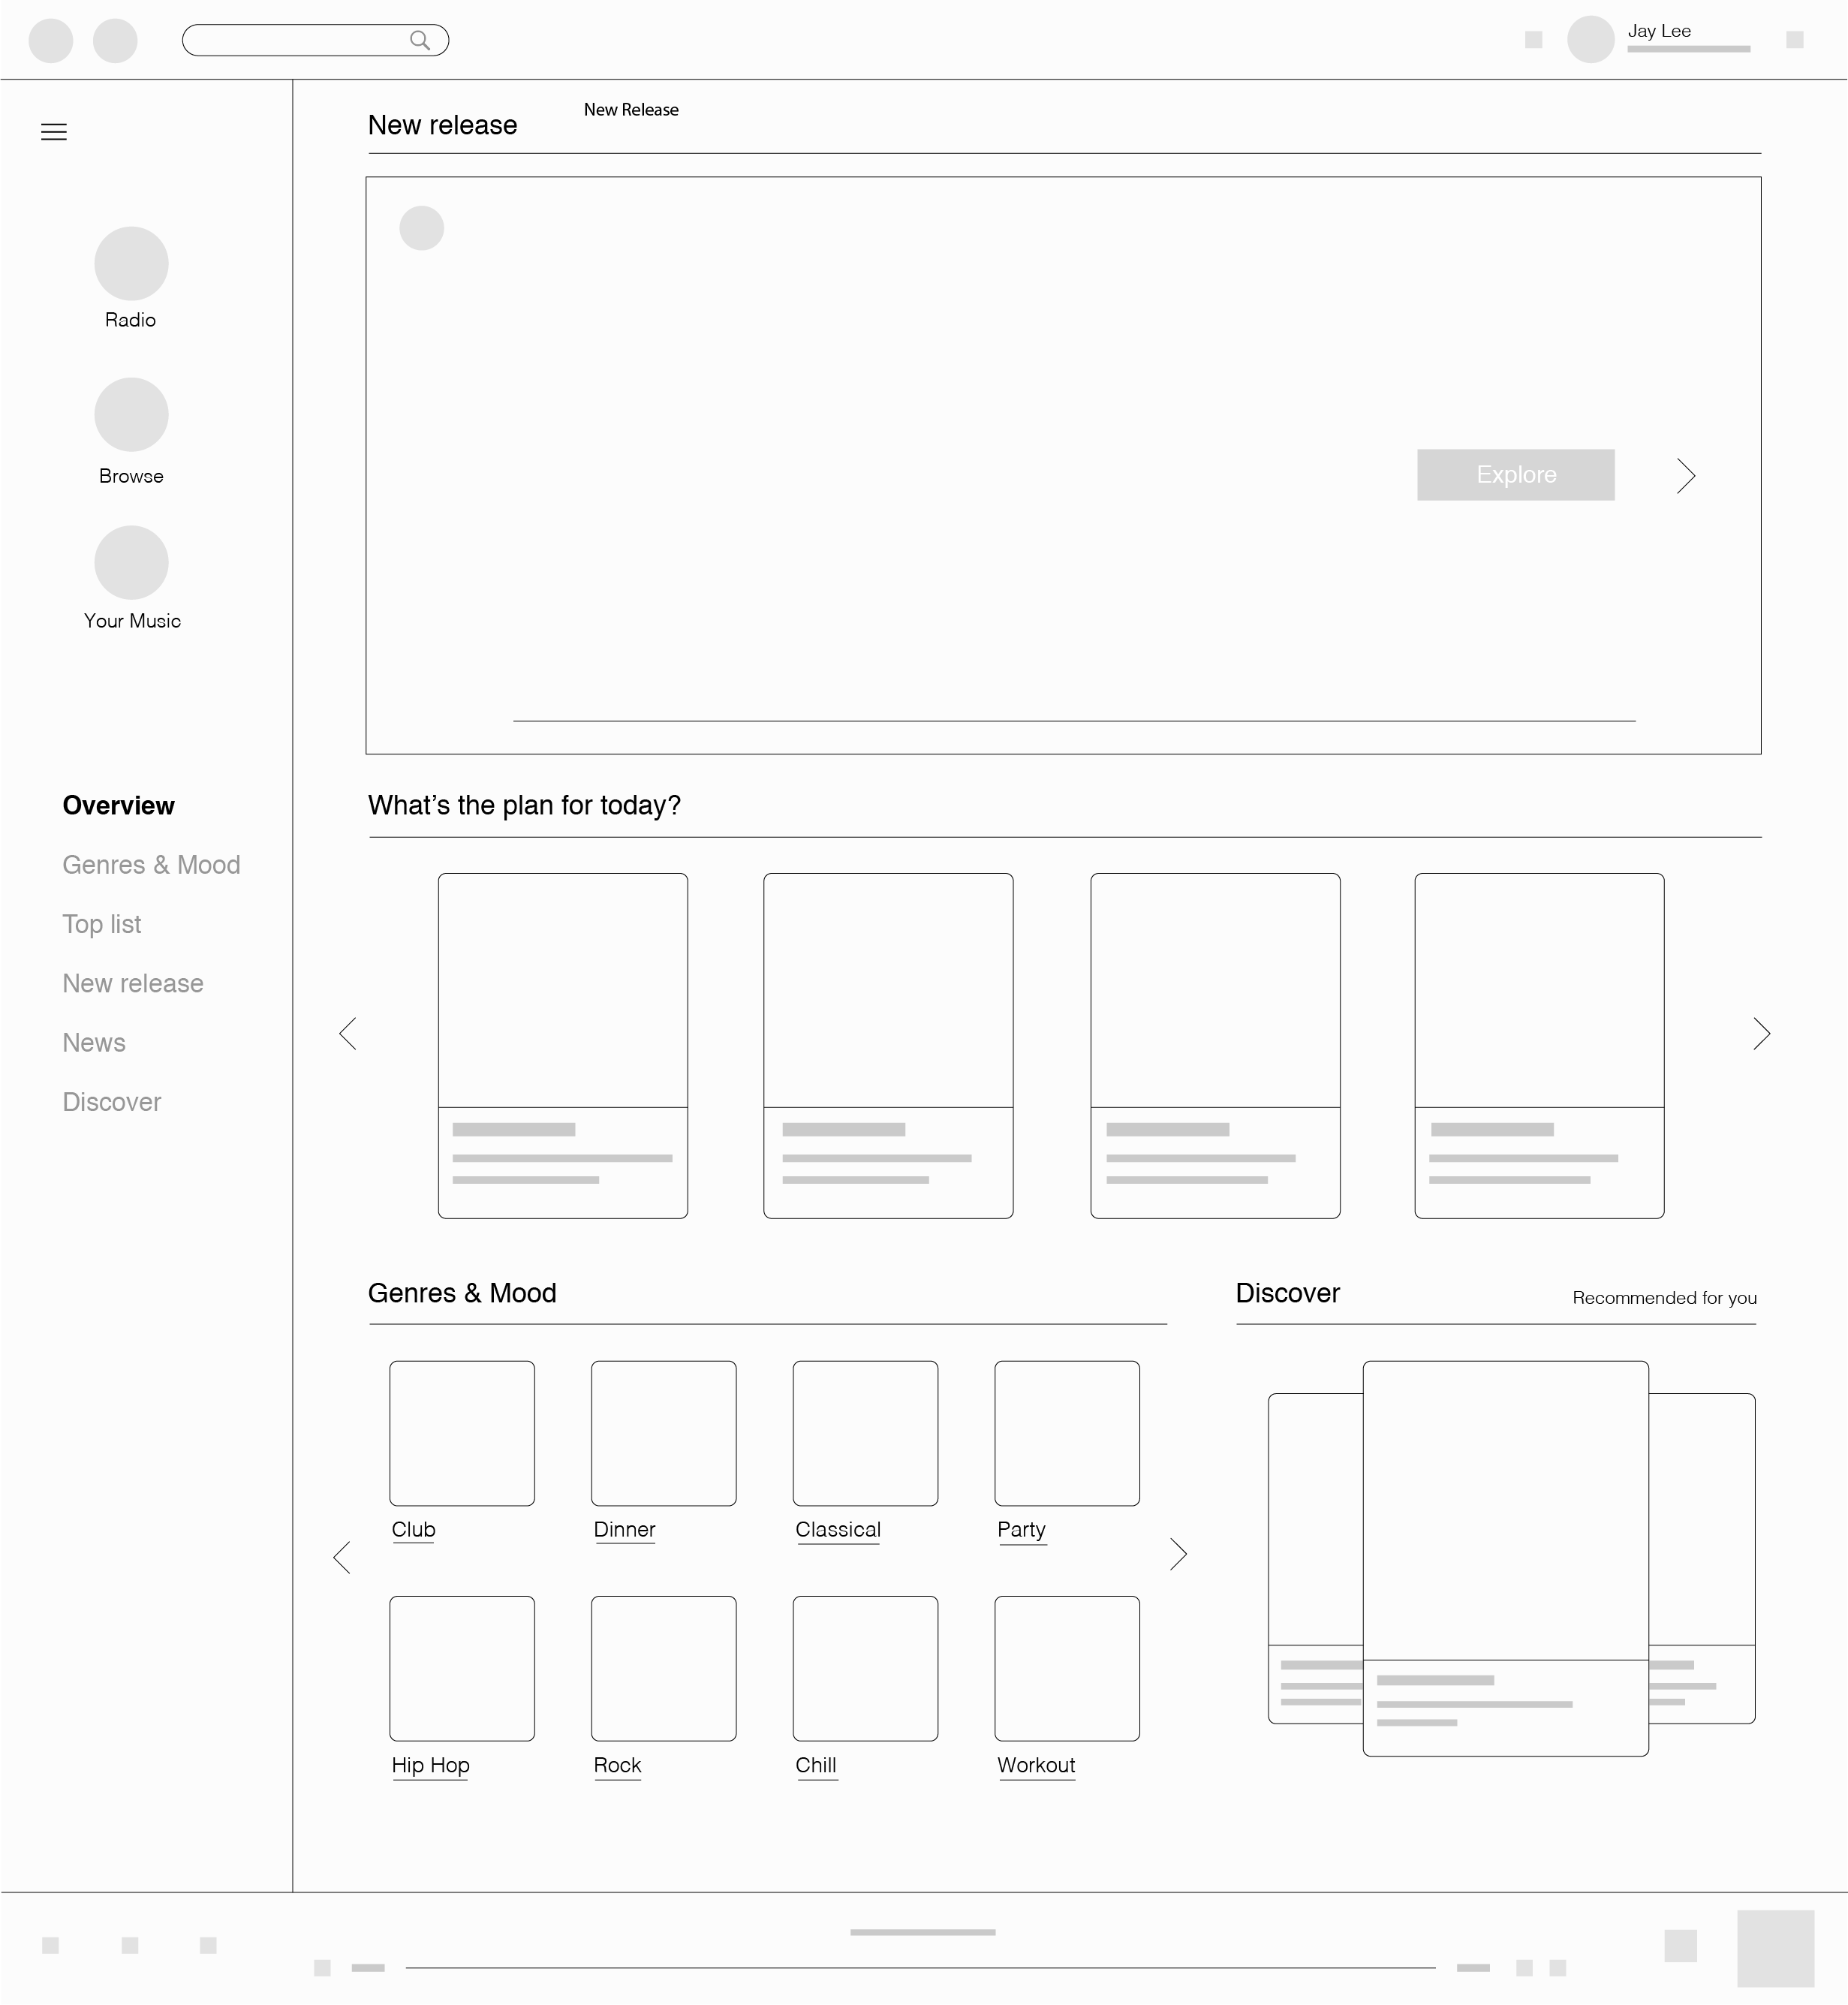
Task: Click the avatar circle inside the New release banner
Action: coord(421,228)
